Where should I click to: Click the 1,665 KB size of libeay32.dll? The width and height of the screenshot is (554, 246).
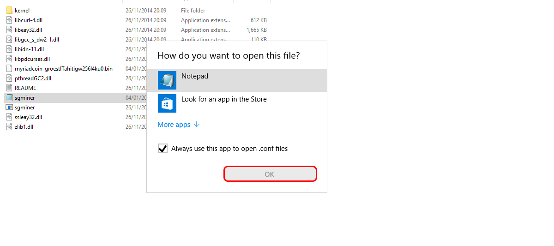256,30
